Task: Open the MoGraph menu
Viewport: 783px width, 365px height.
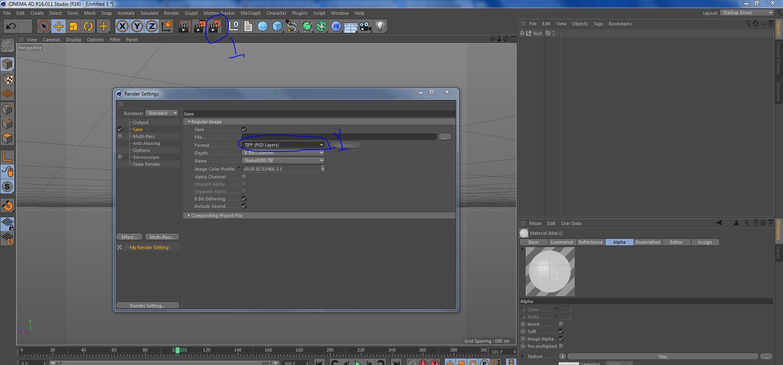Action: coord(251,13)
